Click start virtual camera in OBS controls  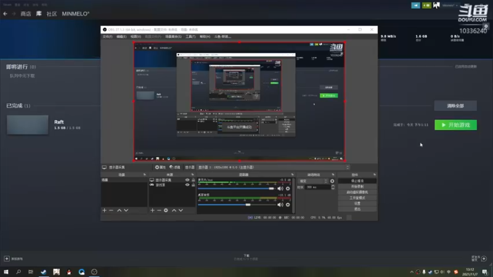[x=357, y=192]
